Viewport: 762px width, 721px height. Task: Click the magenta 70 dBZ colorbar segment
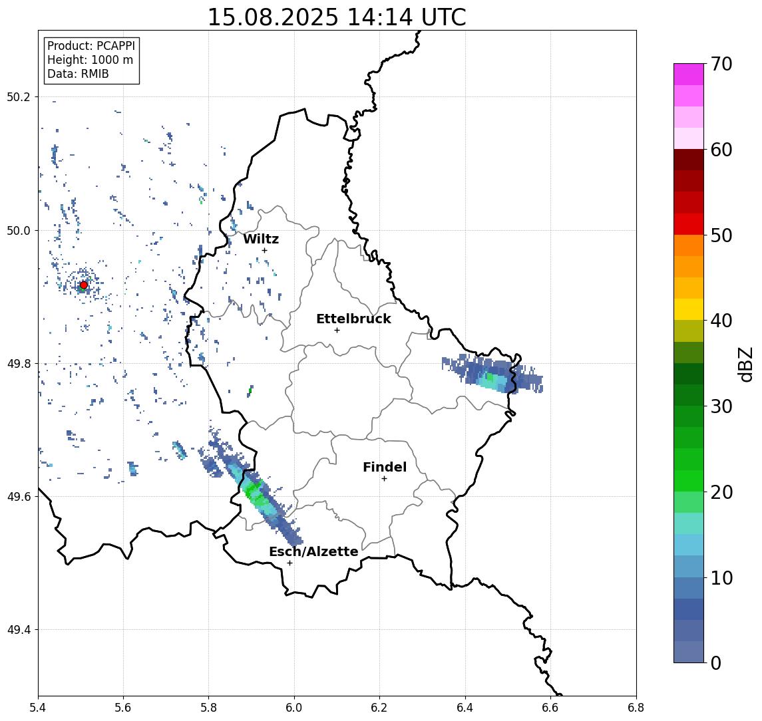(689, 74)
